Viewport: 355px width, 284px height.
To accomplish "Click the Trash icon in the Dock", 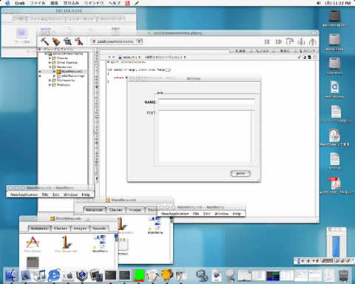I will coord(344,275).
